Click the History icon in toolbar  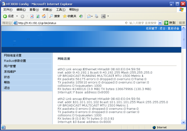click(x=81, y=16)
